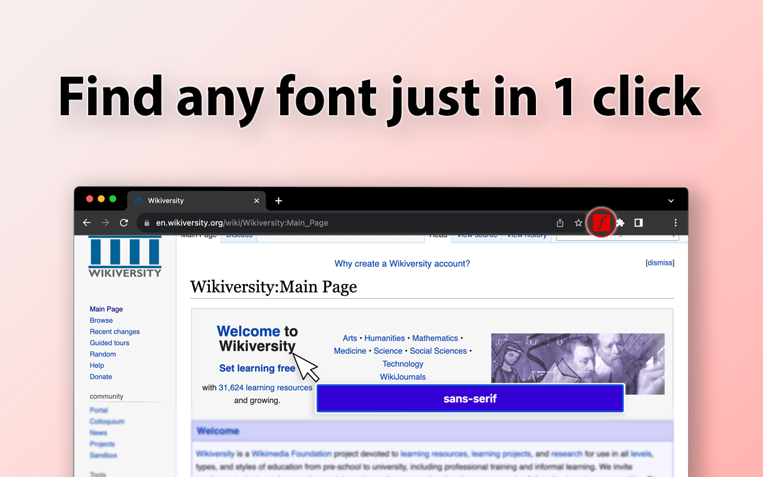Open Chrome's three-dot menu

(x=675, y=222)
